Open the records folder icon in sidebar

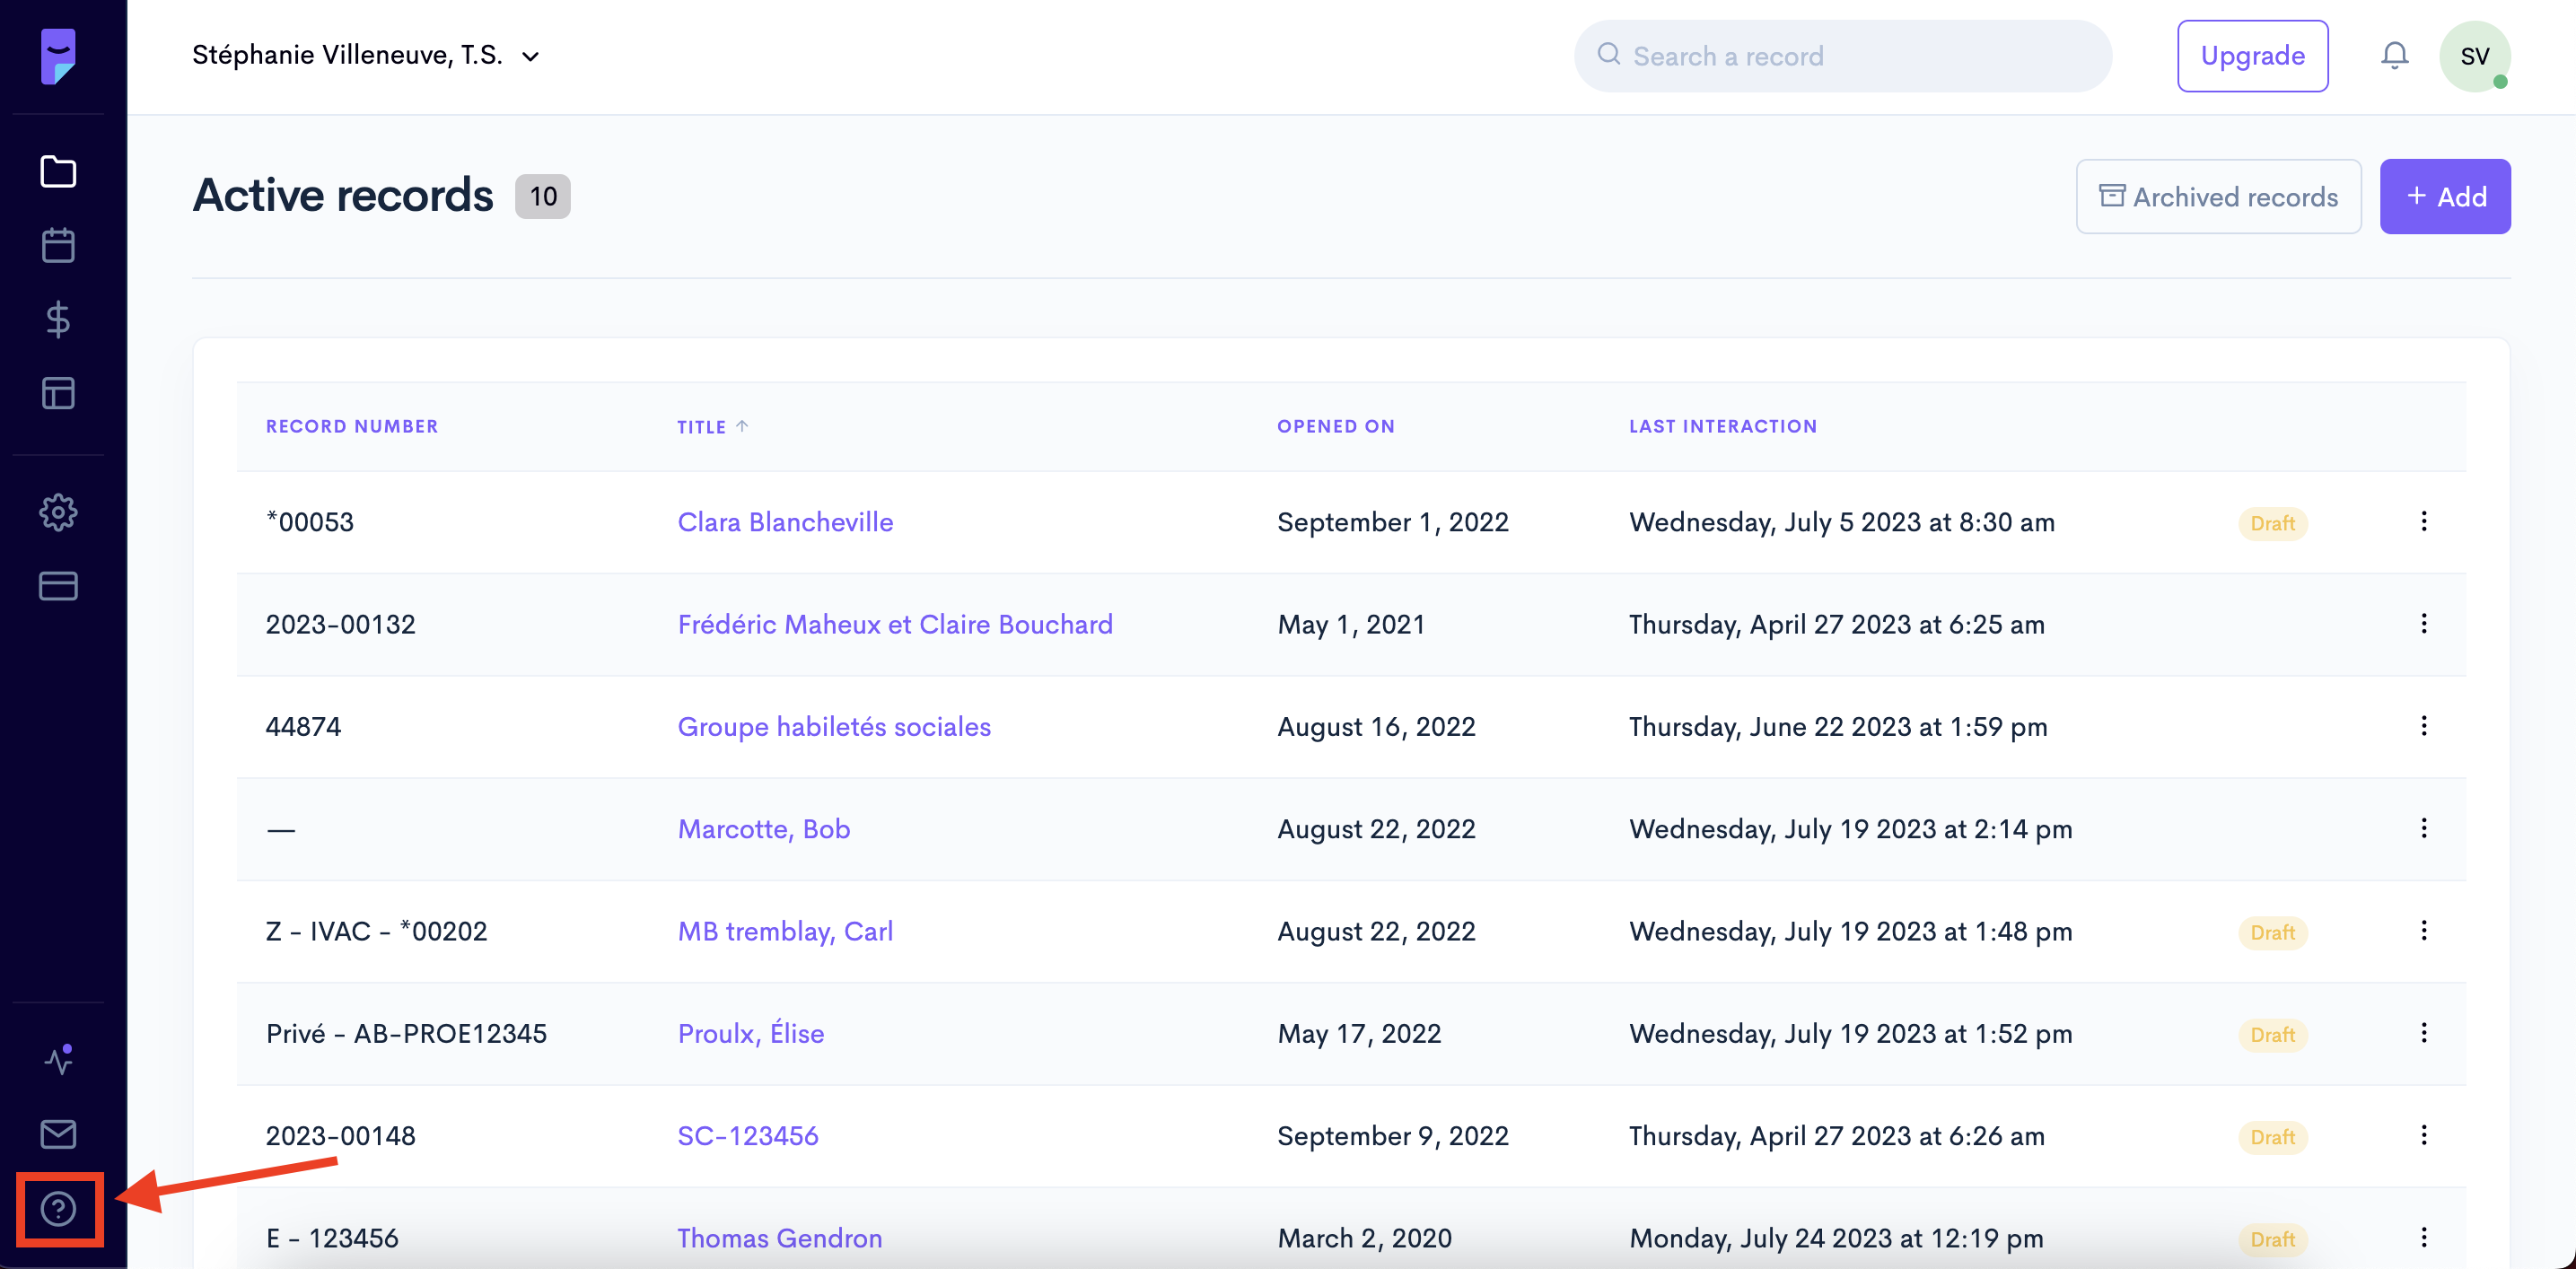pyautogui.click(x=58, y=171)
